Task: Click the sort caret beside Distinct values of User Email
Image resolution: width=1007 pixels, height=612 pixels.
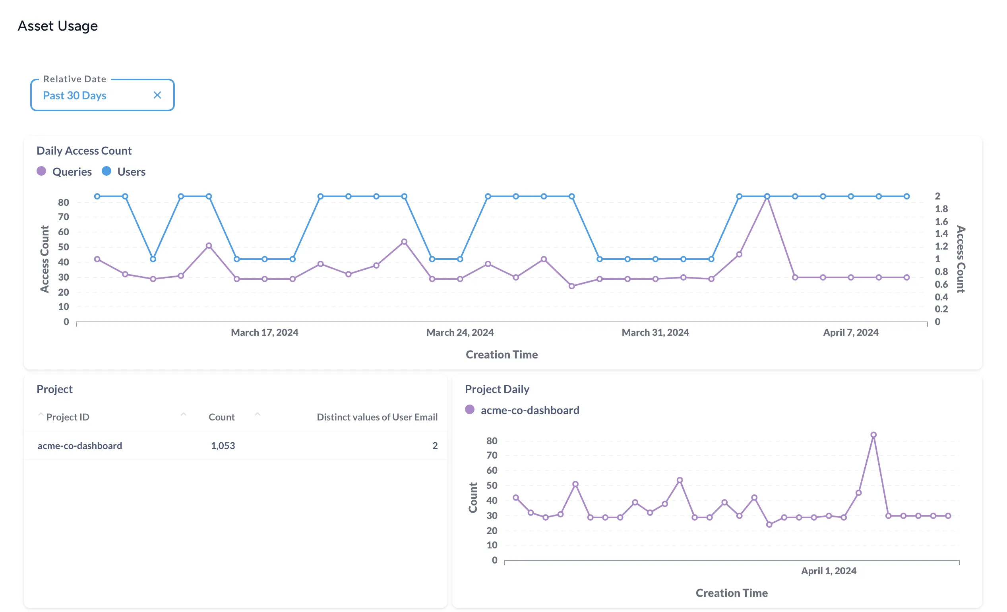Action: click(258, 414)
